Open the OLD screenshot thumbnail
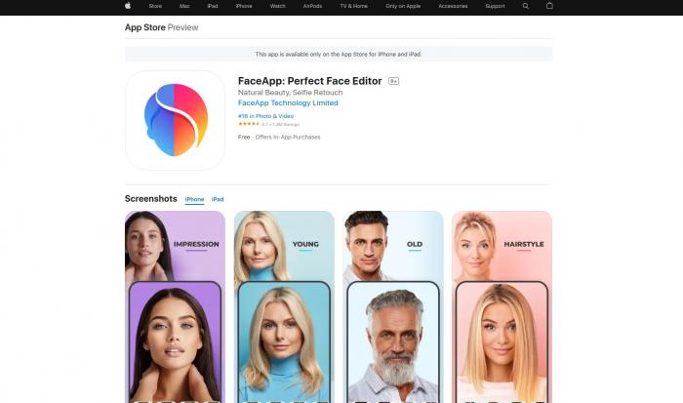Image resolution: width=683 pixels, height=403 pixels. (x=393, y=306)
